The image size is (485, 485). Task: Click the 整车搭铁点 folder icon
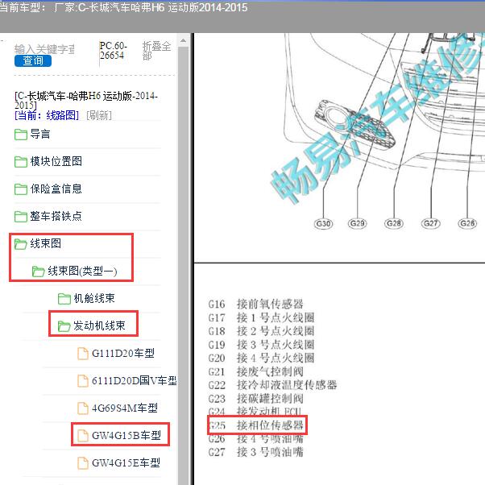coord(21,216)
